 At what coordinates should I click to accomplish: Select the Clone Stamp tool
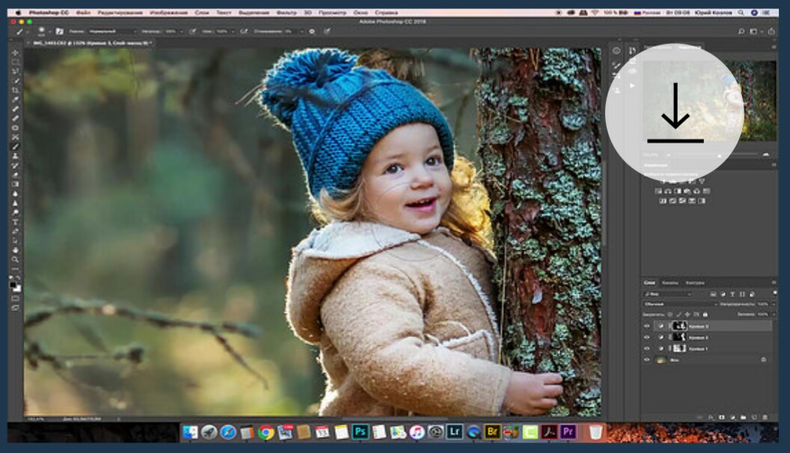click(15, 156)
